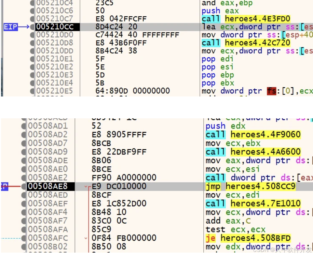Image resolution: width=313 pixels, height=255 pixels.
Task: Select the instruction call heroes4.4E3FD0
Action: click(x=246, y=19)
